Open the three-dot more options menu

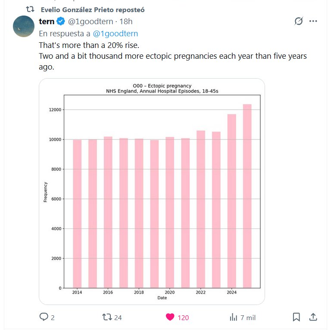coord(313,21)
